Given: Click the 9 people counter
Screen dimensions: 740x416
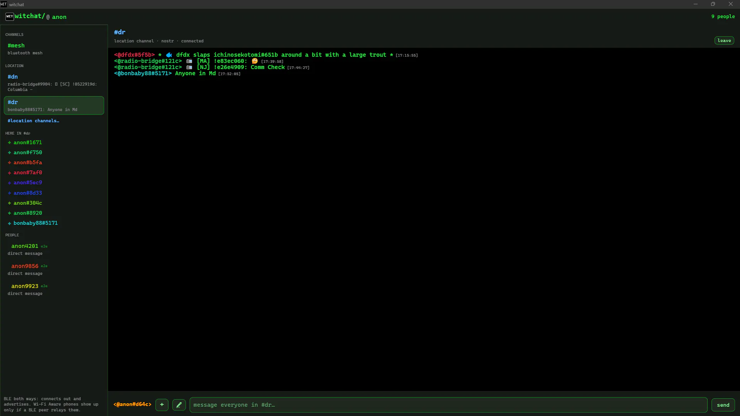Looking at the screenshot, I should point(723,17).
